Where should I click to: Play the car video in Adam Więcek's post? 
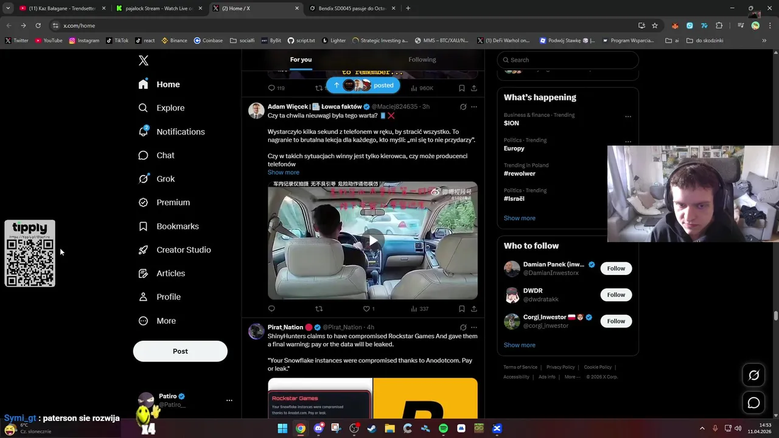(x=372, y=240)
